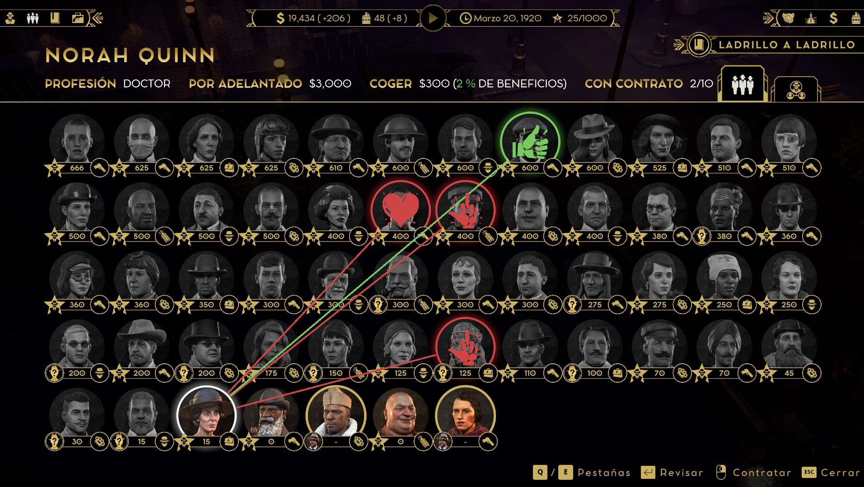Expand the top-right menu arrow
The height and width of the screenshot is (487, 864).
(769, 18)
